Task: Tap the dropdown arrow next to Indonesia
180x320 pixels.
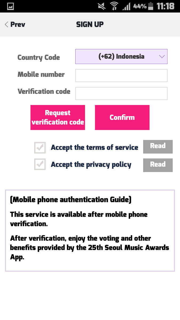Action: click(x=162, y=57)
